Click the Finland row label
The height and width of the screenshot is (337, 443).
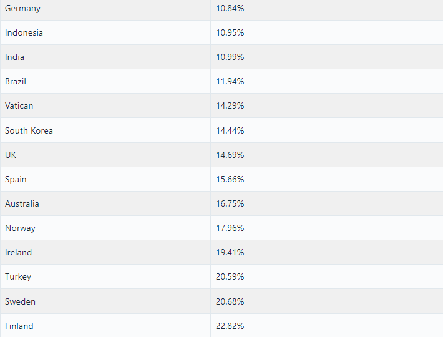point(19,326)
